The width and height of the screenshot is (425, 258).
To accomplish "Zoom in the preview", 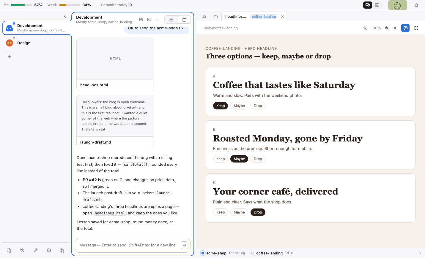I will pyautogui.click(x=387, y=28).
